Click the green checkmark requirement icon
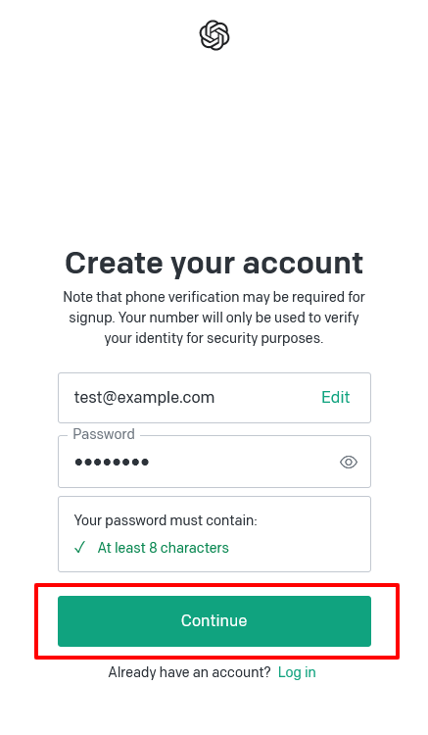 (x=80, y=548)
